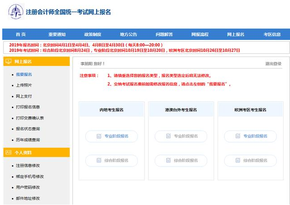Click 综合阶段报名 under 港澳台外考生报名
The image size is (290, 205).
point(181,161)
